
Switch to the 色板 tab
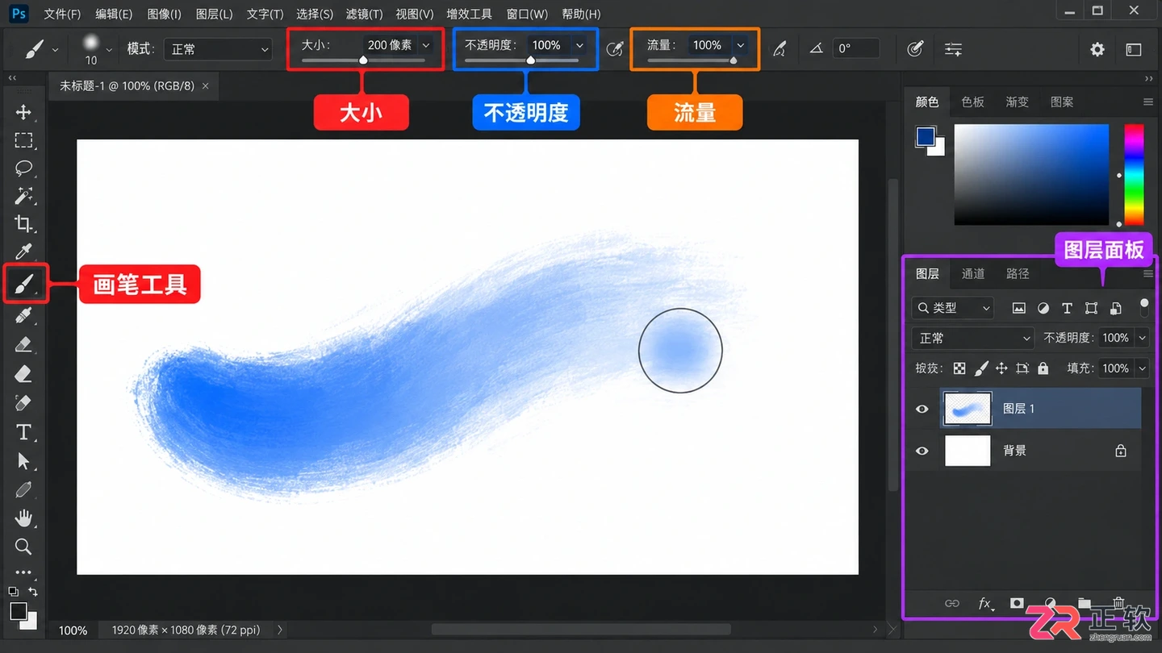pos(973,102)
